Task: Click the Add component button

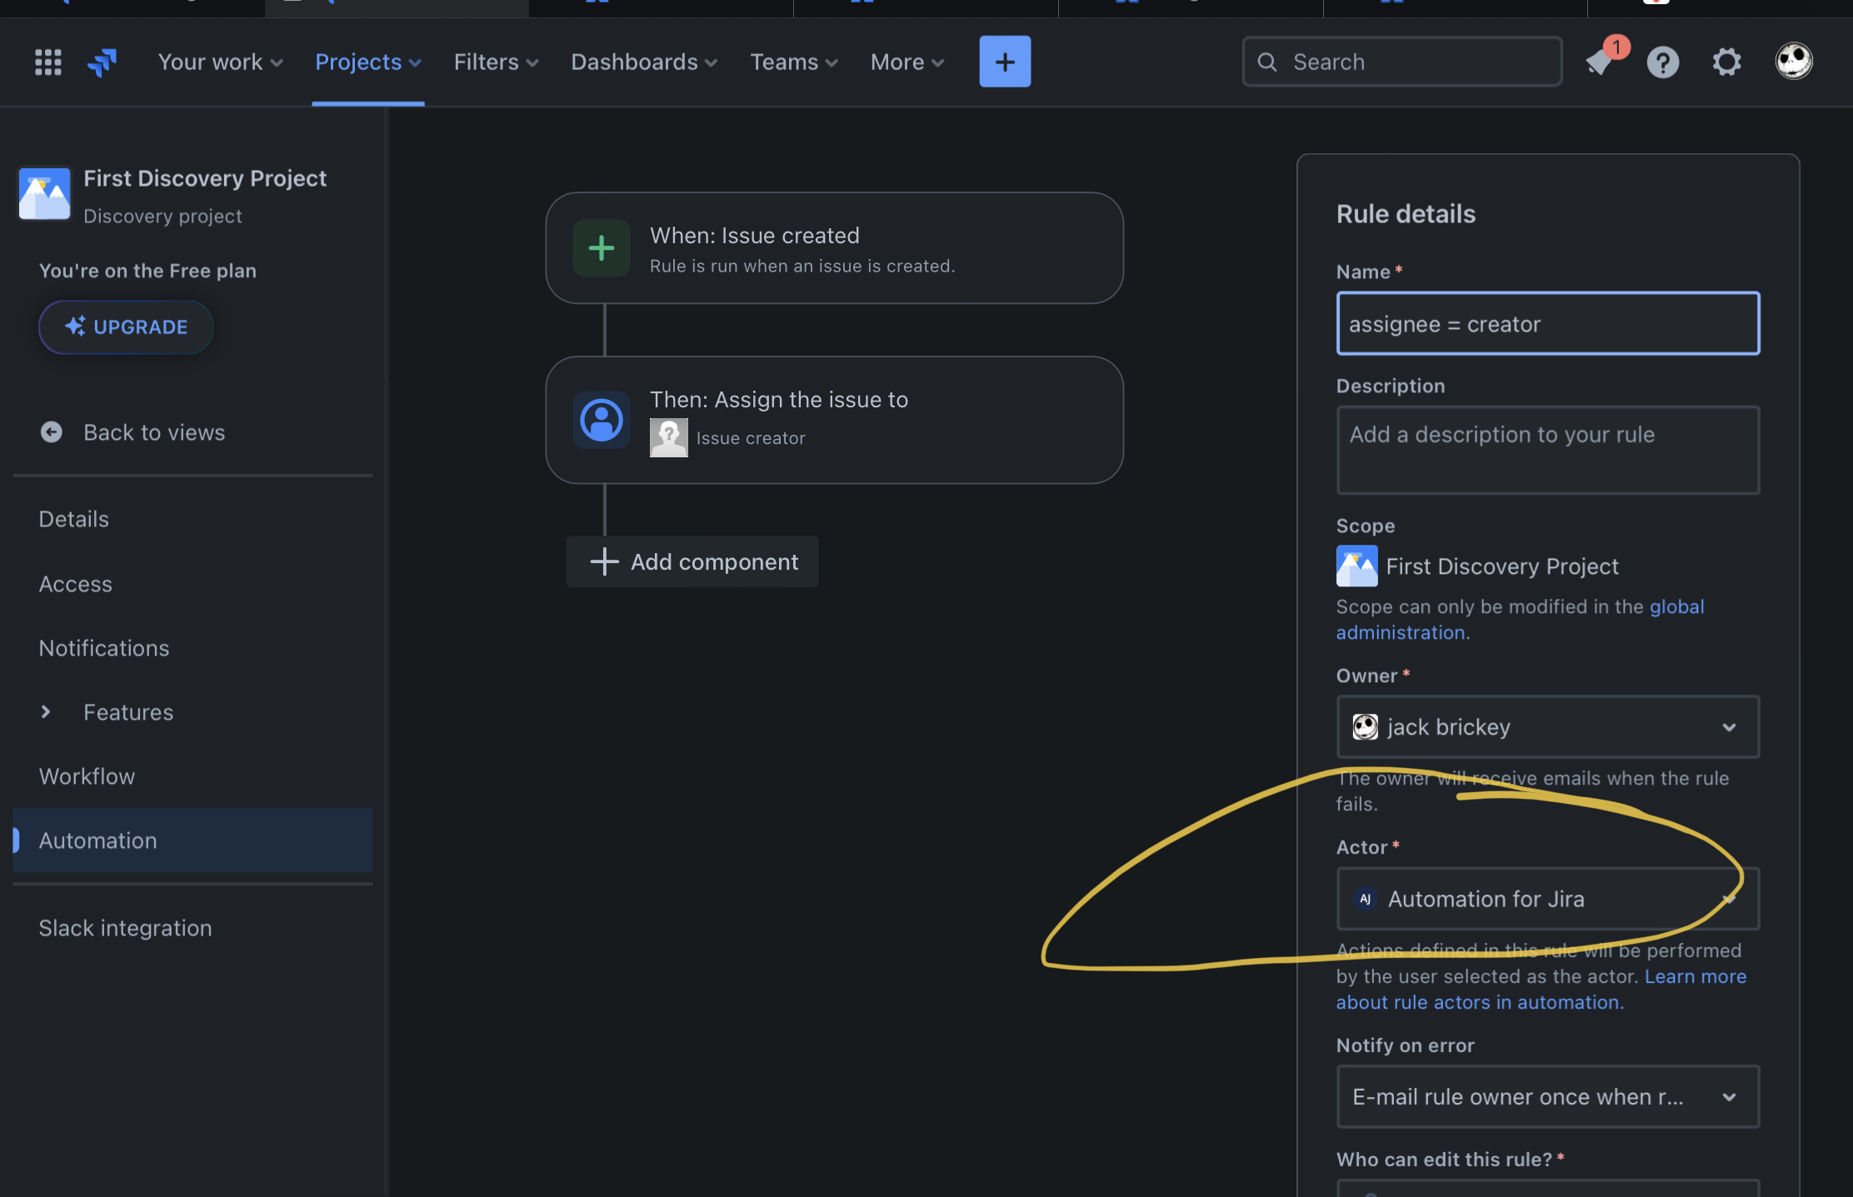Action: pos(692,562)
